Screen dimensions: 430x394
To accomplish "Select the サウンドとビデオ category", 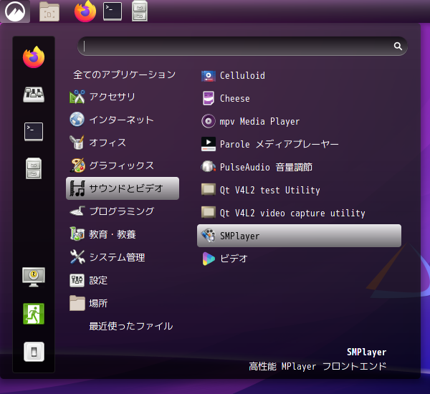I will pos(123,188).
